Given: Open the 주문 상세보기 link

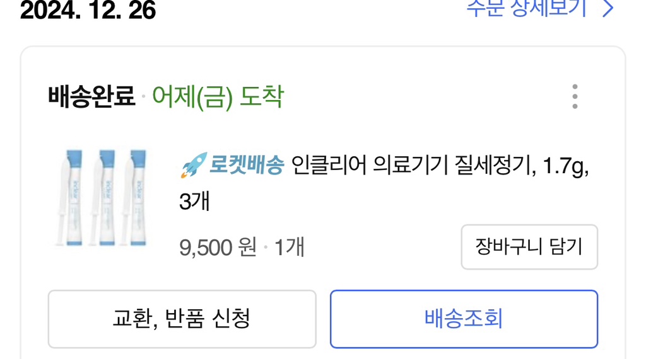Looking at the screenshot, I should point(527,8).
